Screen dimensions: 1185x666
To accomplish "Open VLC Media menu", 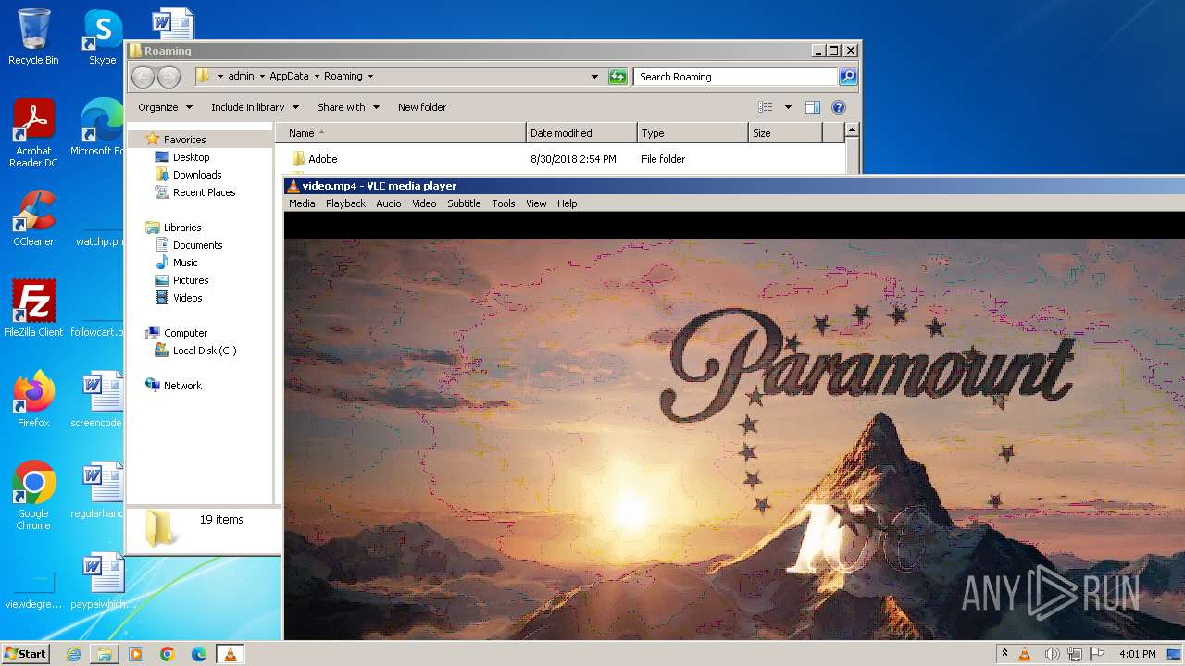I will [x=302, y=203].
